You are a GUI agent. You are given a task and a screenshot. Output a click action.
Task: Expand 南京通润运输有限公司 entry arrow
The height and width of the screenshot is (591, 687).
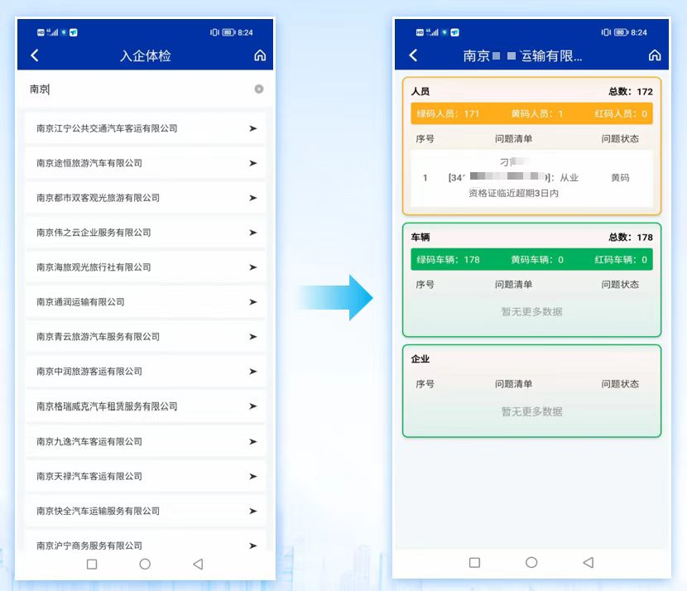tap(252, 302)
